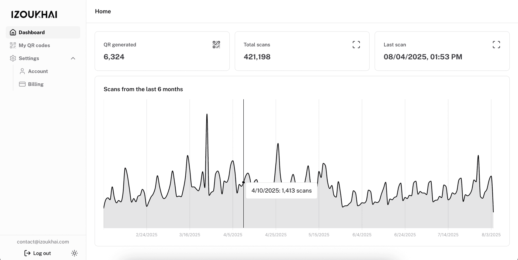Click scan icon in Last scan card
Image resolution: width=518 pixels, height=260 pixels.
[496, 45]
